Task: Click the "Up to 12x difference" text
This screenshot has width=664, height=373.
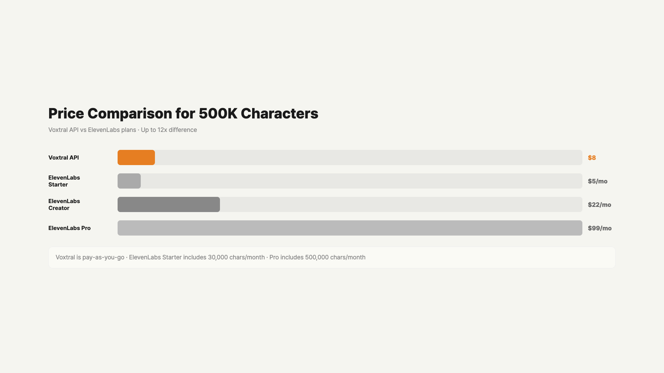Action: click(169, 130)
